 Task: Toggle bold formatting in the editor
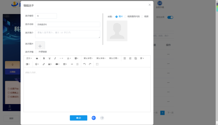44,58
